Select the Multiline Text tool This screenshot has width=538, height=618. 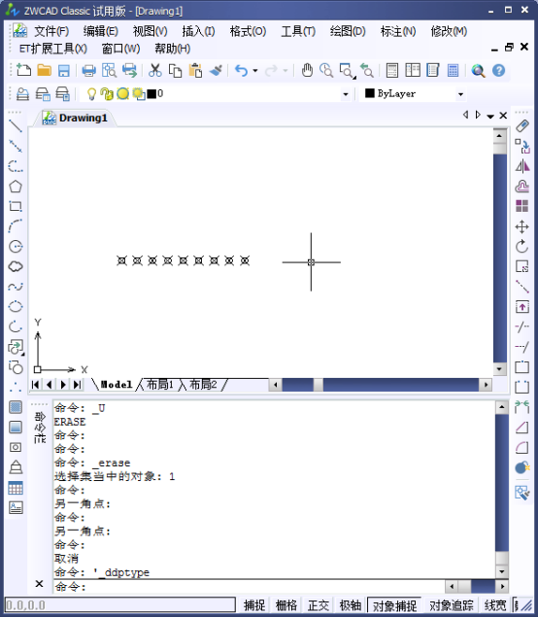click(x=16, y=507)
